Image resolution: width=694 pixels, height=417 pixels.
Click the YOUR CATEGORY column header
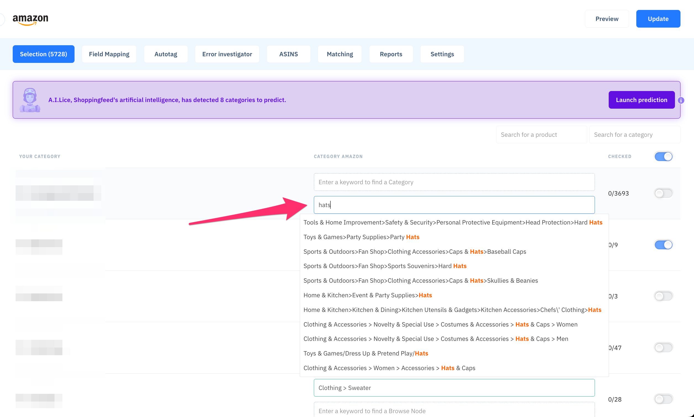point(40,157)
